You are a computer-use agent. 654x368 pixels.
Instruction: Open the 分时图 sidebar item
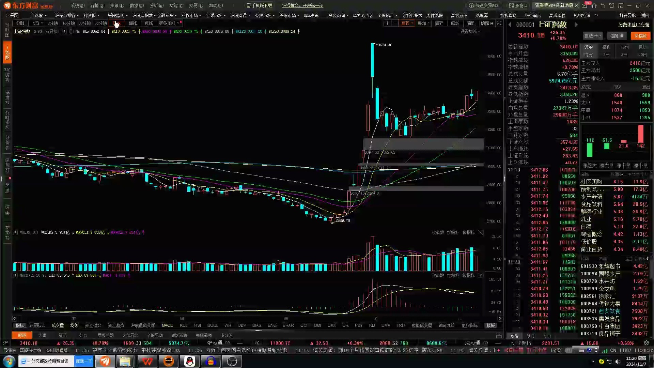pos(7,31)
